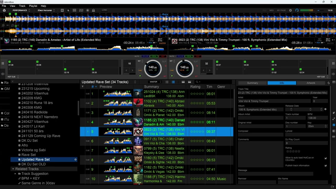Viewport: 336px width, 189px height.
Task: Open the Playlist menu
Action: (33, 6)
